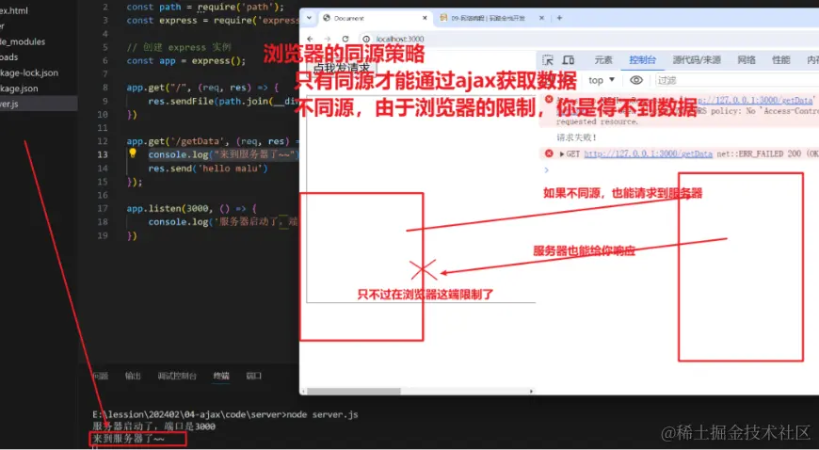This screenshot has height=450, width=819.
Task: Open the 端口 panel tab in VS Code
Action: tap(254, 376)
